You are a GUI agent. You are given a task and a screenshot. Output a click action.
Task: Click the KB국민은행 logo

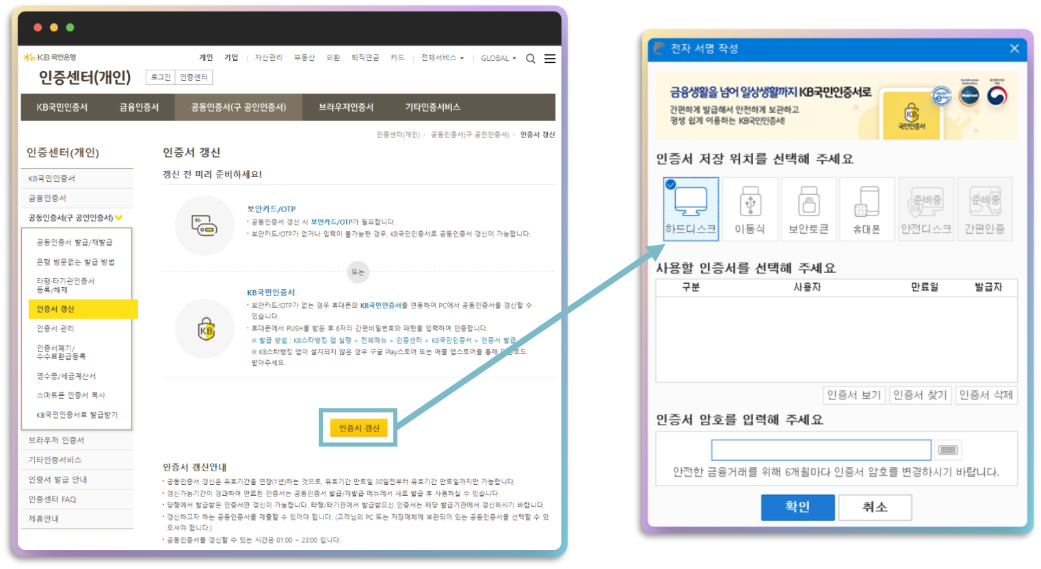pos(50,57)
